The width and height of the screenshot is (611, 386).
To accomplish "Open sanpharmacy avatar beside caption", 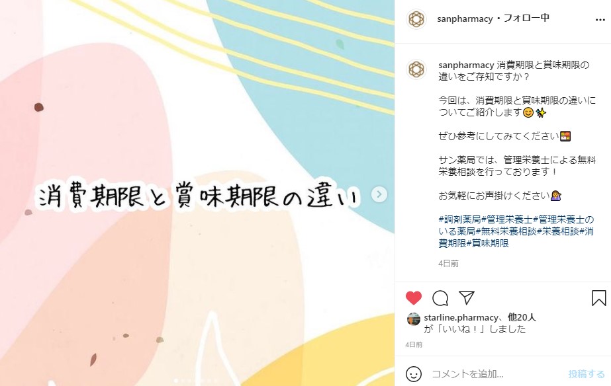I will 416,69.
